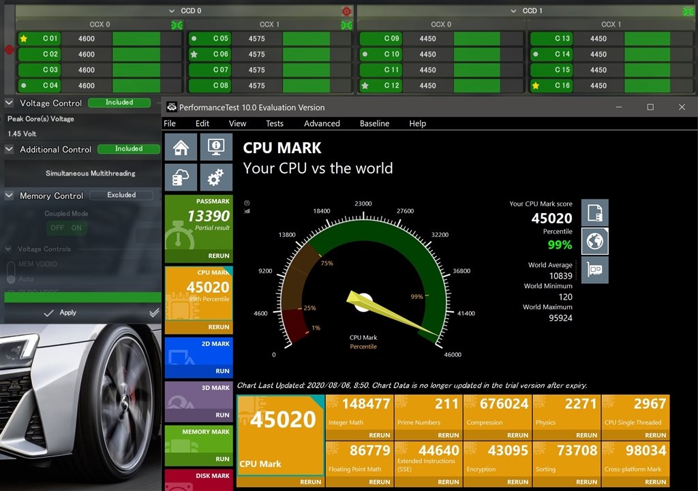Collapse the Additional Control section
This screenshot has width=698, height=491.
[x=9, y=149]
